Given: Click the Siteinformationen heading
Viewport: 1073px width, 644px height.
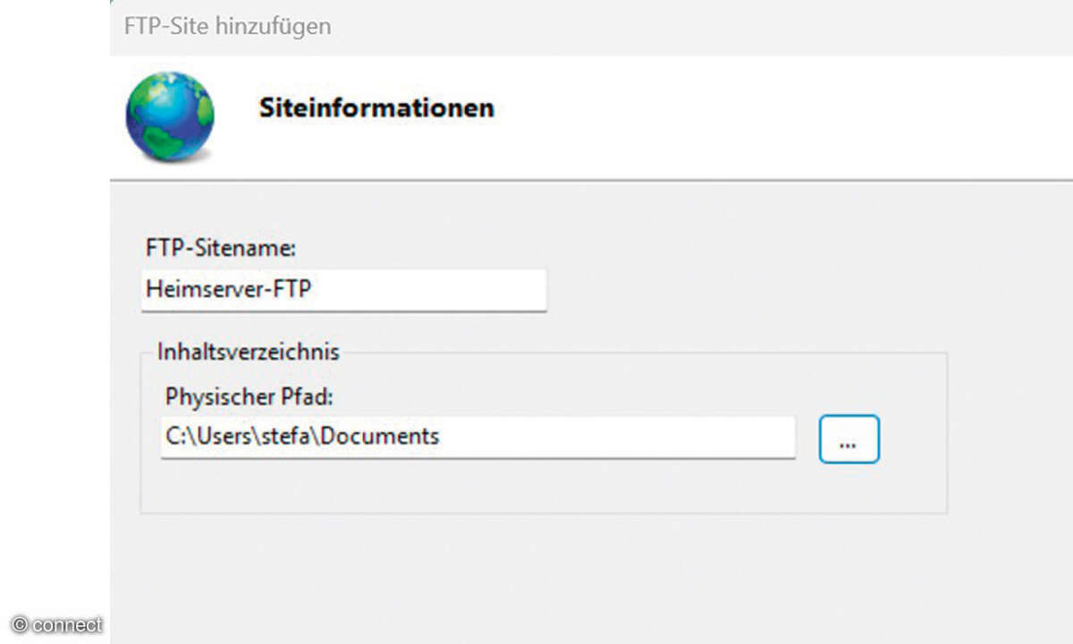Looking at the screenshot, I should click(376, 108).
